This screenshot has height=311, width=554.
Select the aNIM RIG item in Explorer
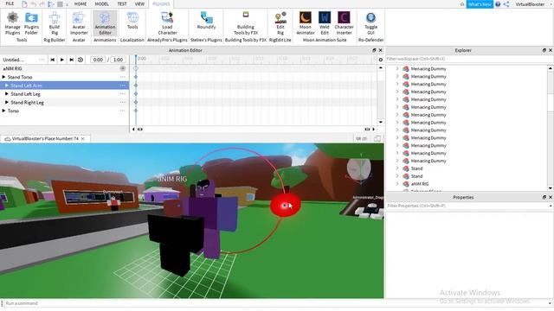[420, 184]
